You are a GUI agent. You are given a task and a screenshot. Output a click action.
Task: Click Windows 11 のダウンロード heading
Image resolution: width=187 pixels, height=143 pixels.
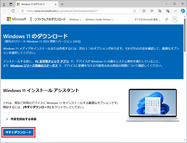click(36, 36)
